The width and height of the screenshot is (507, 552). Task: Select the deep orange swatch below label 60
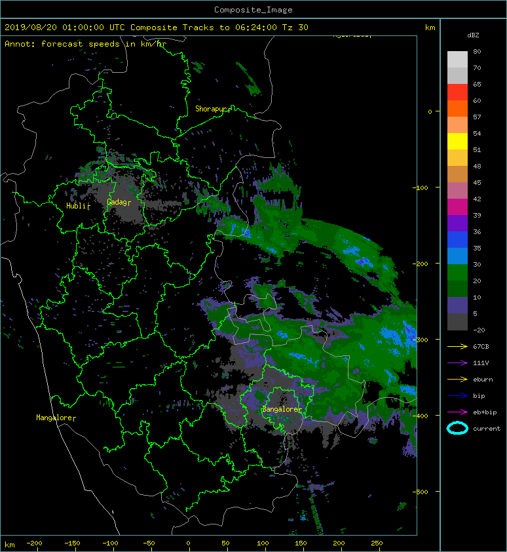coord(457,109)
